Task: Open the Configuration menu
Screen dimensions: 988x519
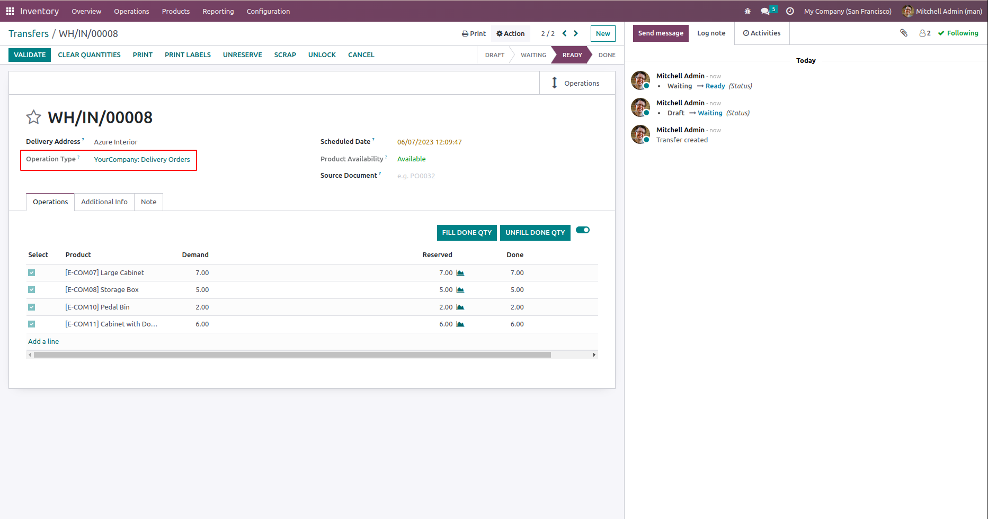Action: click(x=268, y=11)
